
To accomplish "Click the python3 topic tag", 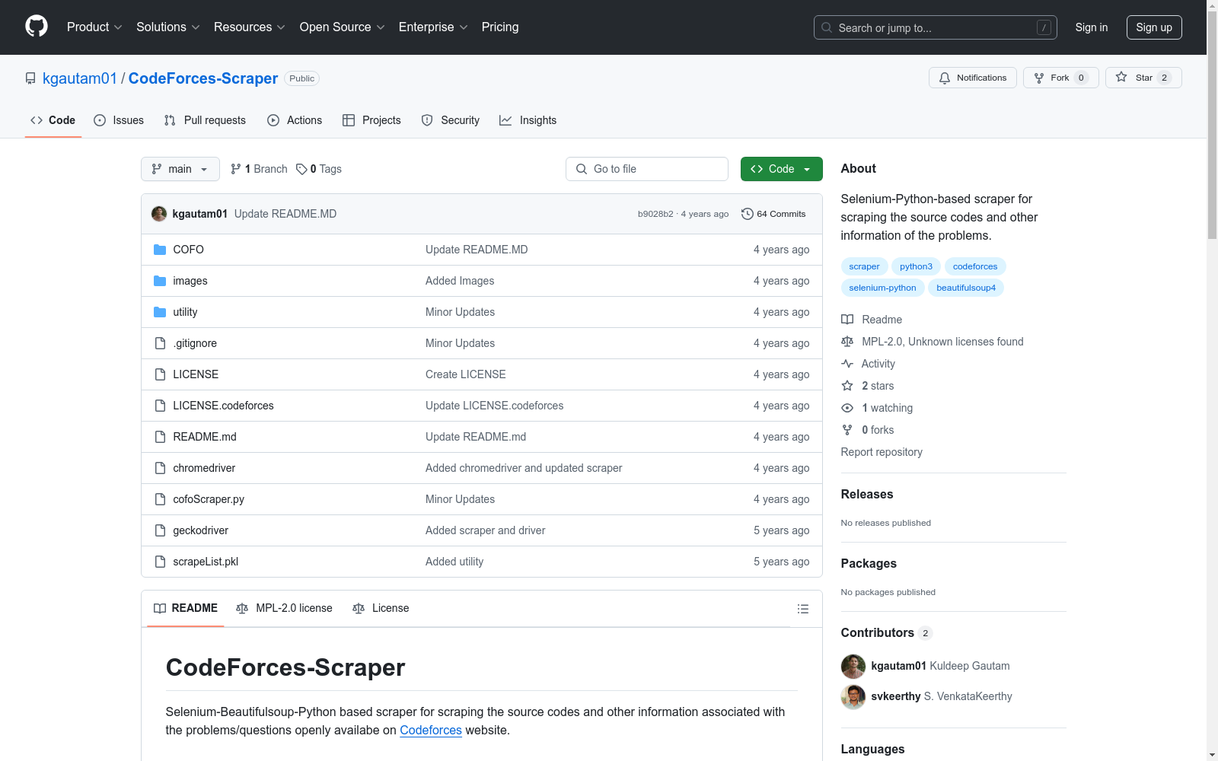I will [x=916, y=266].
